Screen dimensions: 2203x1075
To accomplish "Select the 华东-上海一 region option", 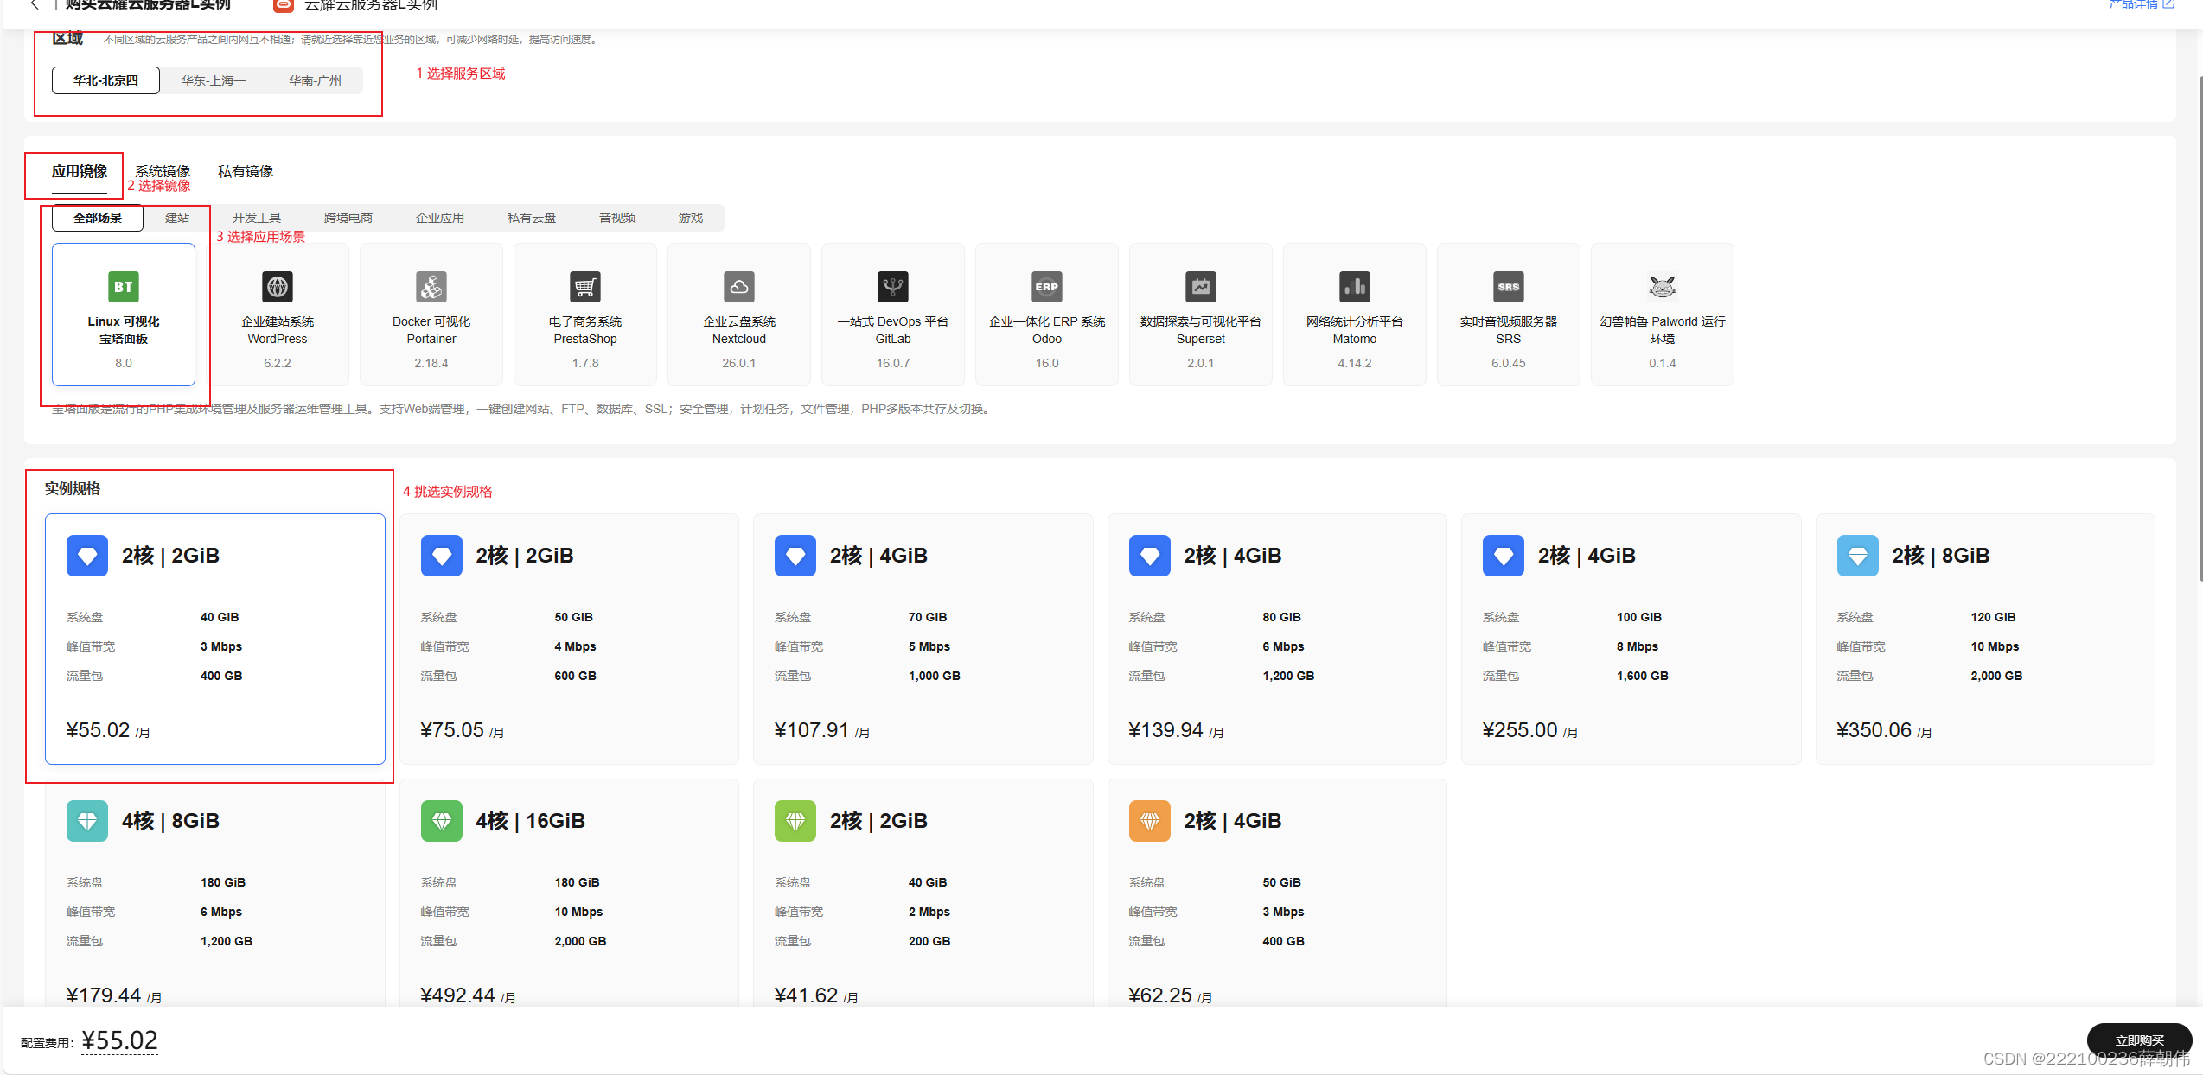I will coord(214,80).
